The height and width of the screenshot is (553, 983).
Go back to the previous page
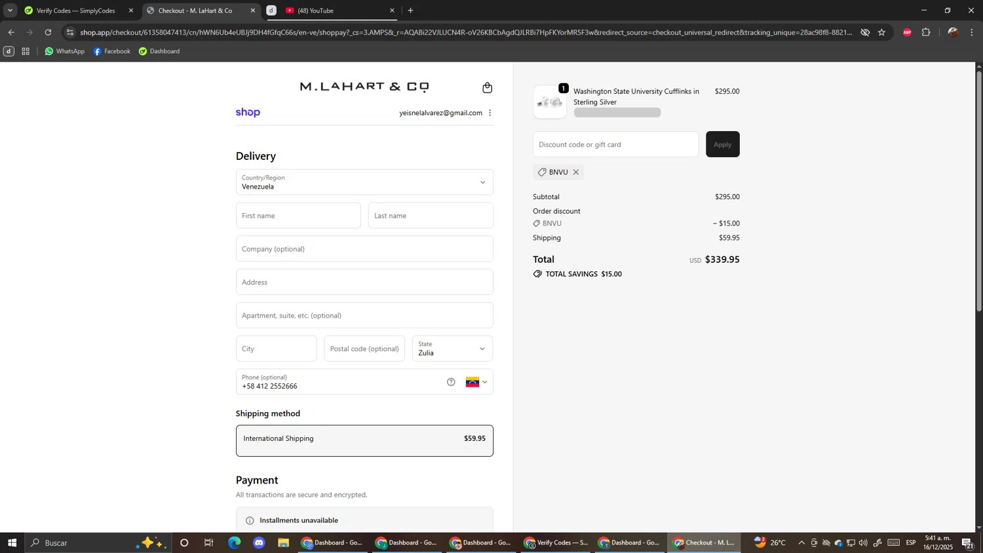[11, 32]
